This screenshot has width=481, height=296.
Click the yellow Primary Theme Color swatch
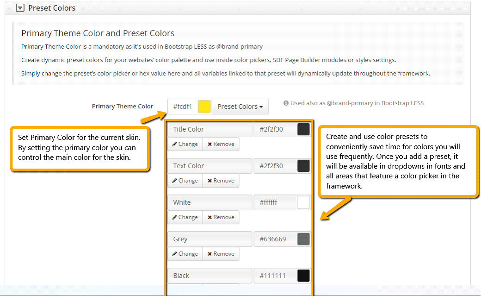[204, 107]
